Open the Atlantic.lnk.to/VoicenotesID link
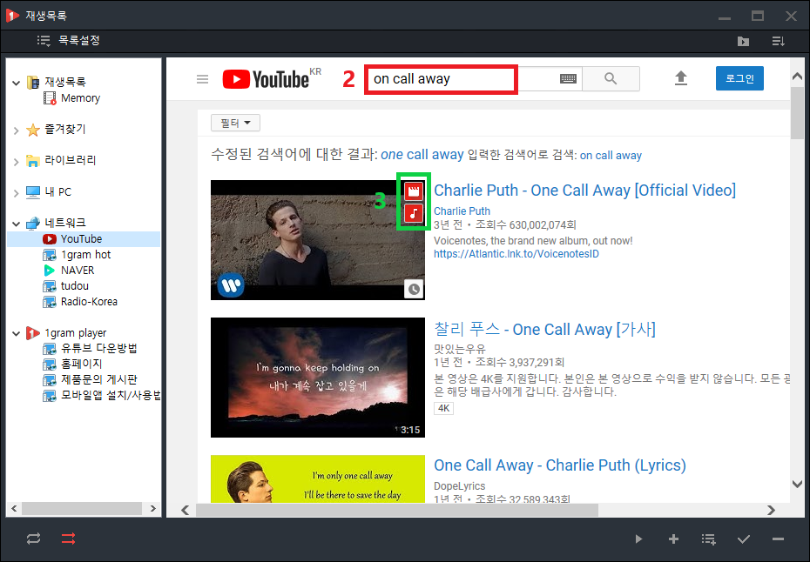This screenshot has width=810, height=562. [516, 254]
